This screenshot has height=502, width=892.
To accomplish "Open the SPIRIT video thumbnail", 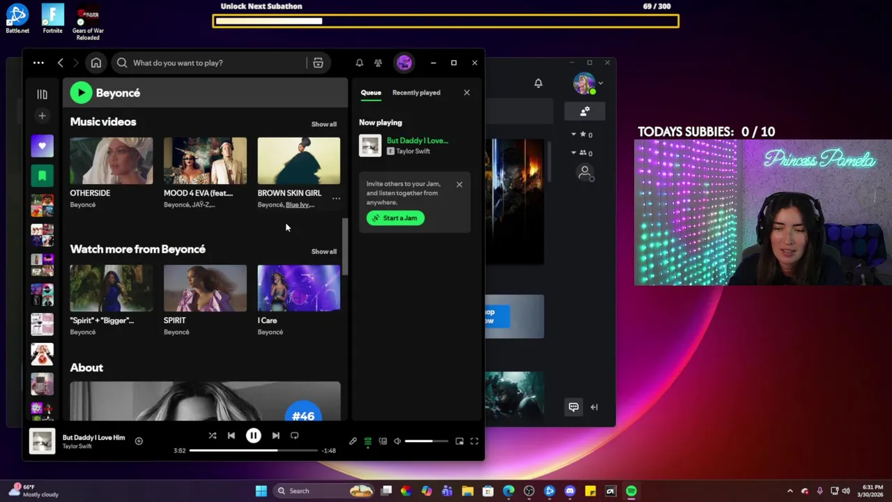I will tap(205, 288).
